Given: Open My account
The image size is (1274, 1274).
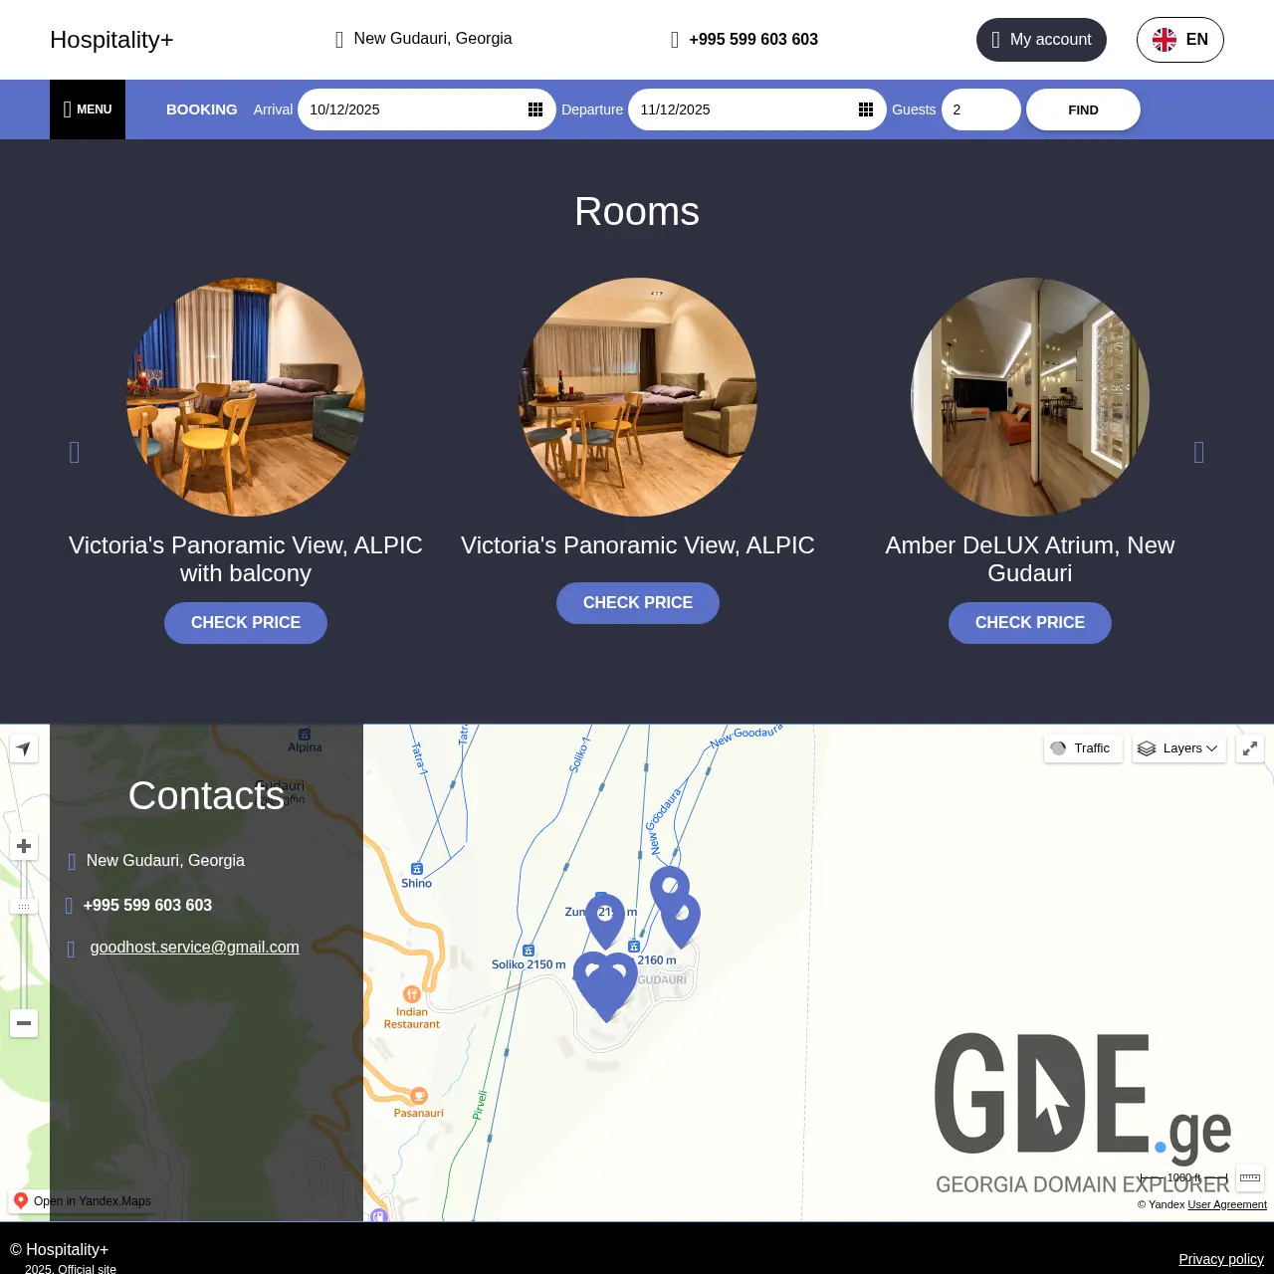Looking at the screenshot, I should coord(1041,40).
